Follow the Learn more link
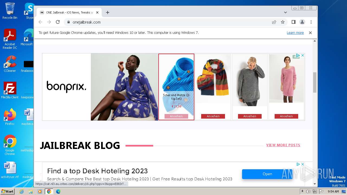This screenshot has height=195, width=347. pos(295,33)
